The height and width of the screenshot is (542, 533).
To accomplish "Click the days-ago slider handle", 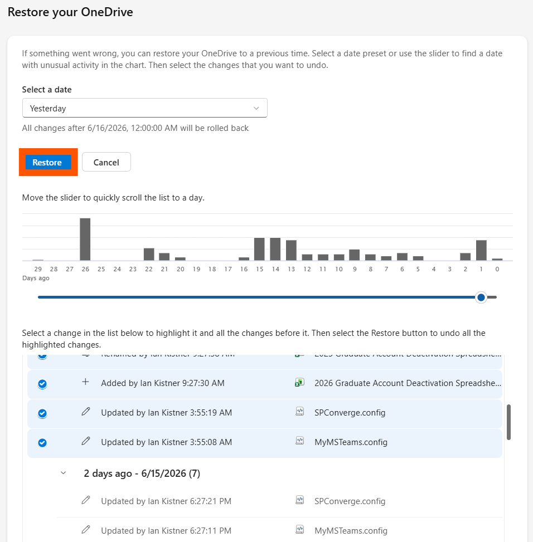I will pos(481,297).
